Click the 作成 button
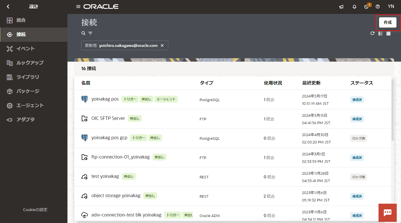Screen dimensions: 401x223 tap(388, 22)
